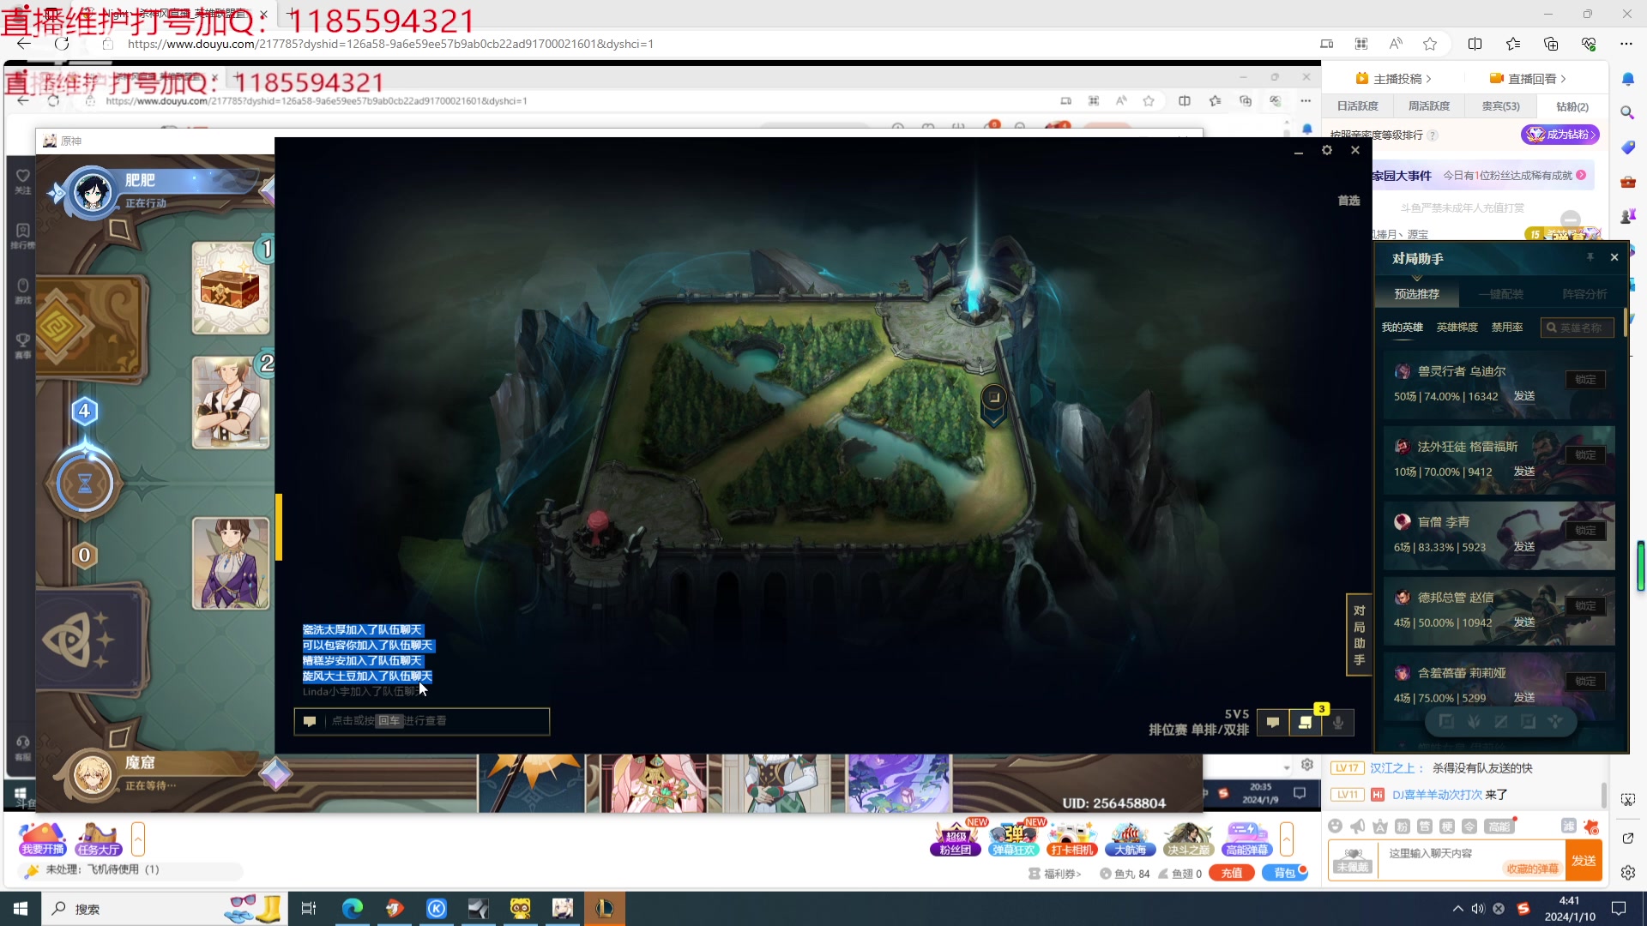Switch to the 钻粉(2) tab
The width and height of the screenshot is (1647, 926).
[x=1572, y=106]
